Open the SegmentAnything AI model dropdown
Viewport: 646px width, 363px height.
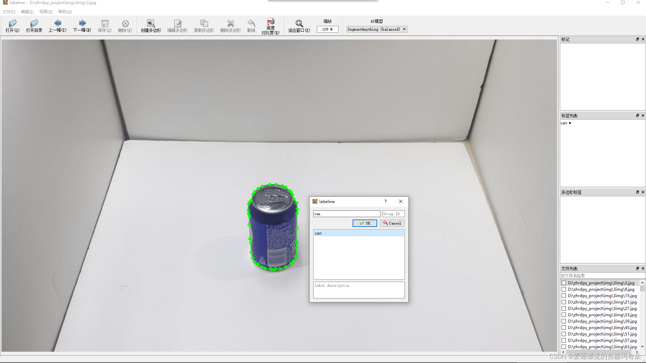coord(376,29)
